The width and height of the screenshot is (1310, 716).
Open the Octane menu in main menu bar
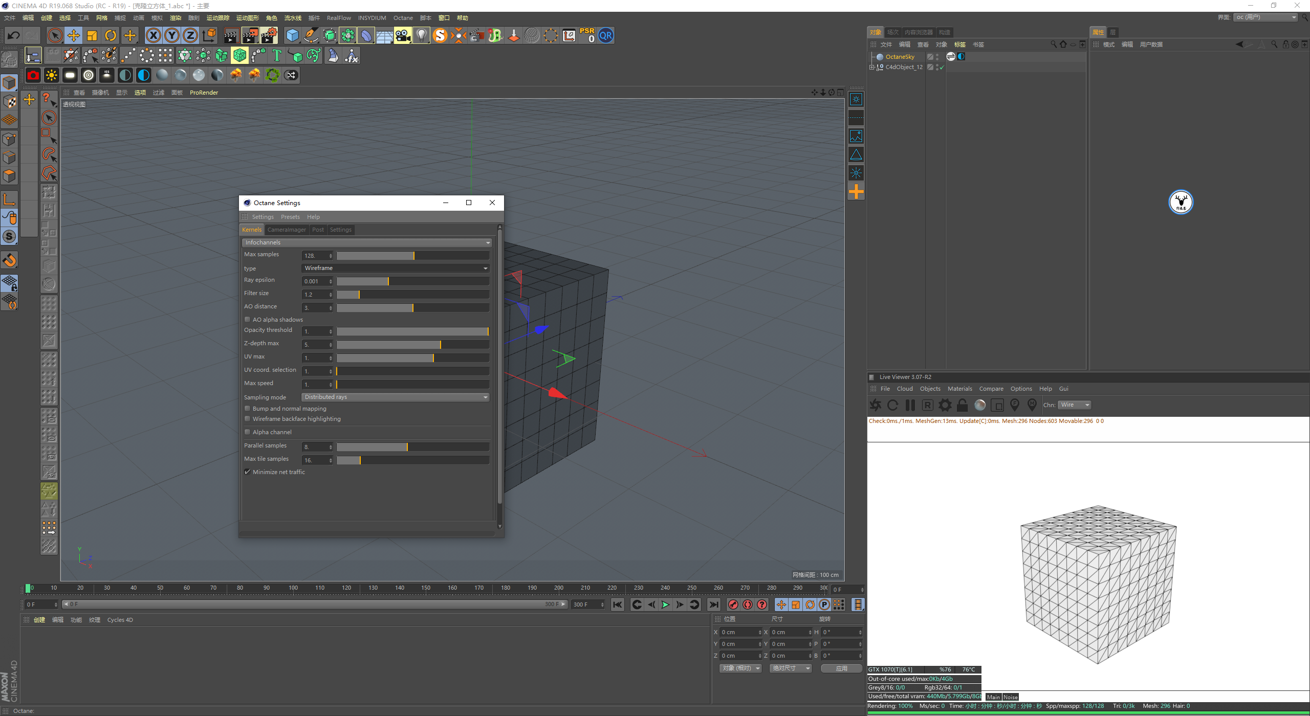click(403, 18)
